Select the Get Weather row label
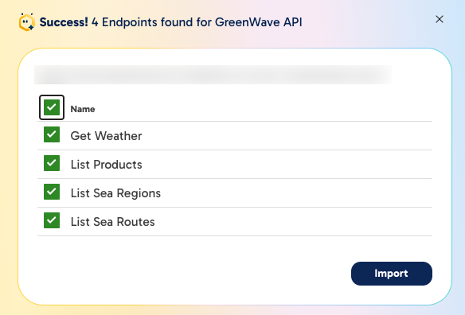This screenshot has width=465, height=315. 106,136
